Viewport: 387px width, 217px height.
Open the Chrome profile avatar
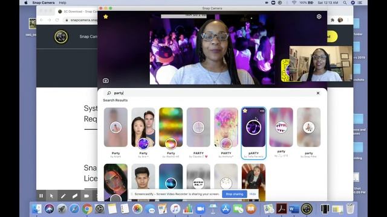click(x=340, y=20)
